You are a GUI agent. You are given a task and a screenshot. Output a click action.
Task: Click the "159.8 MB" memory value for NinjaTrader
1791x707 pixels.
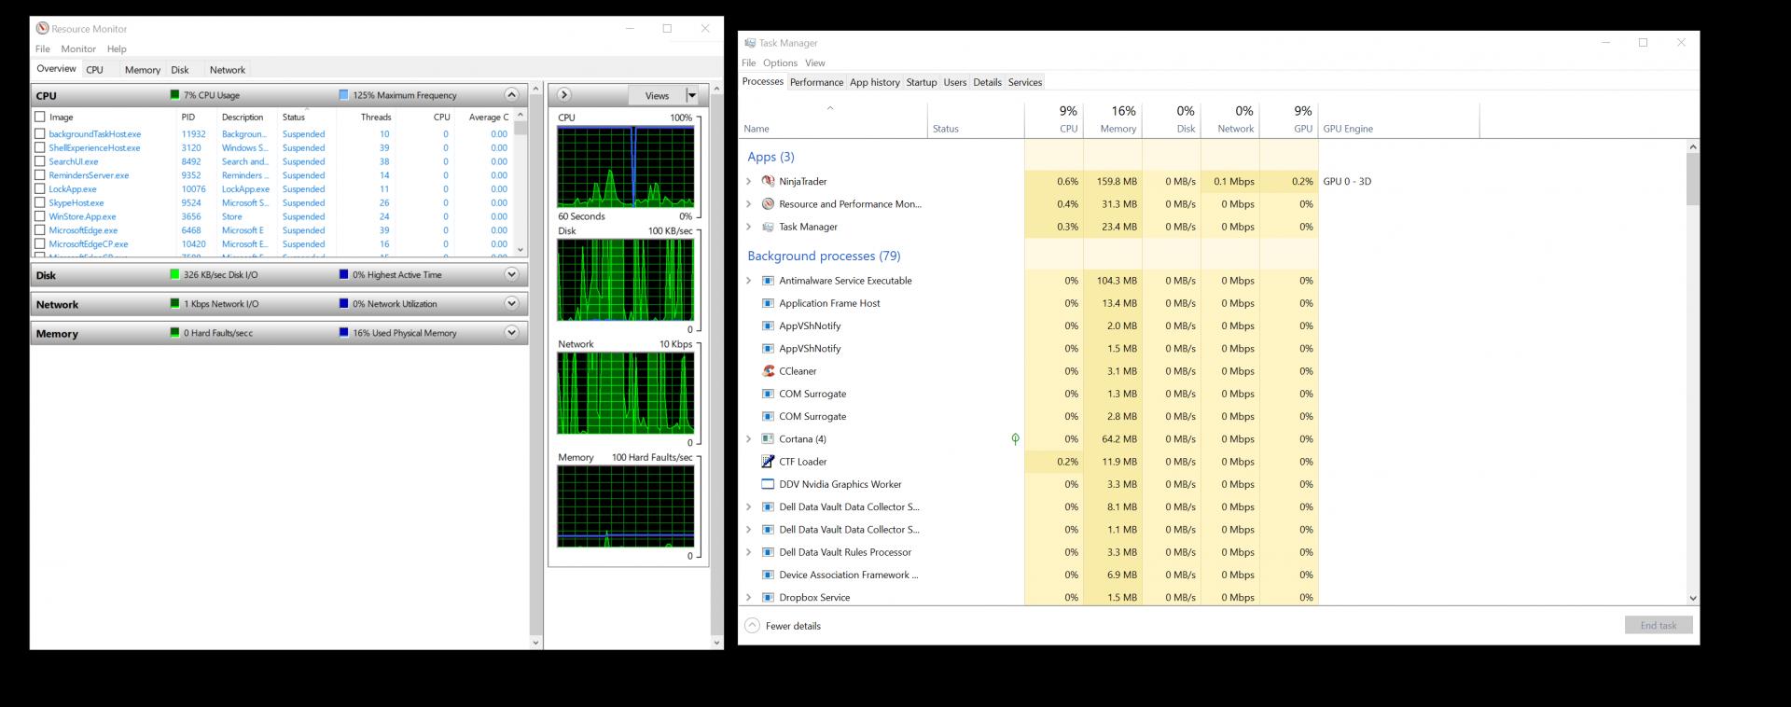(x=1117, y=181)
